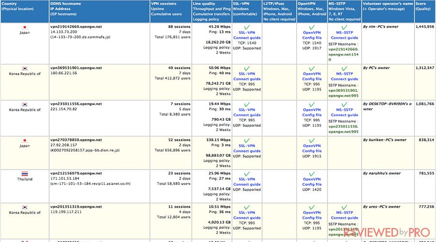Click the score value 1,445,956
The width and height of the screenshot is (436, 242).
tap(425, 27)
